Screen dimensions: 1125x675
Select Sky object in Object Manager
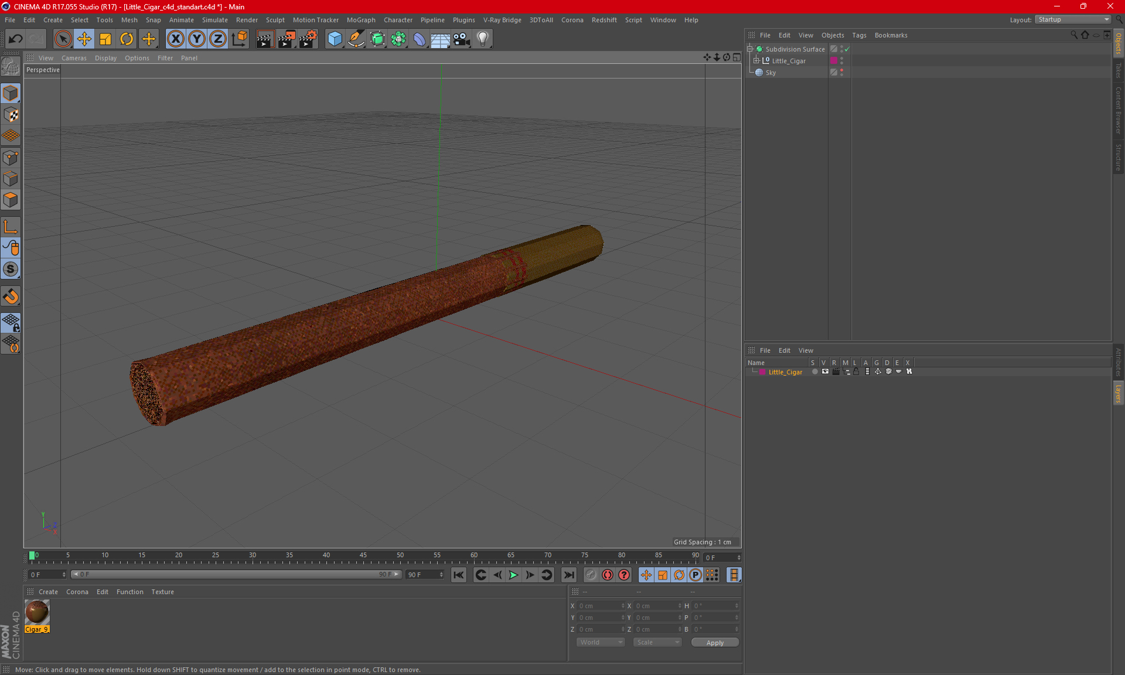tap(771, 73)
